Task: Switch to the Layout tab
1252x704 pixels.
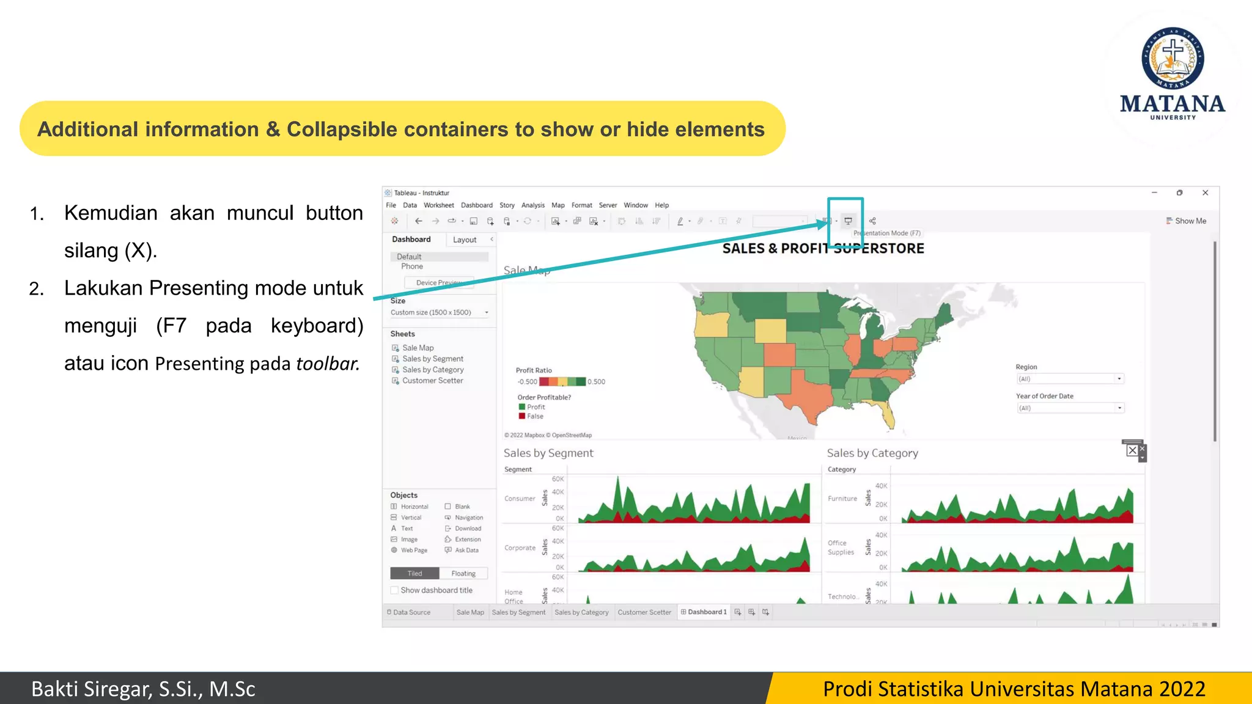Action: click(465, 240)
